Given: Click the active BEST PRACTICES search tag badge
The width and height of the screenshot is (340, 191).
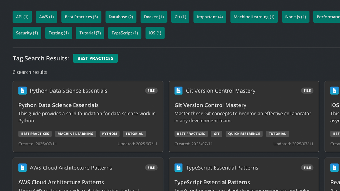Looking at the screenshot, I should [x=95, y=58].
